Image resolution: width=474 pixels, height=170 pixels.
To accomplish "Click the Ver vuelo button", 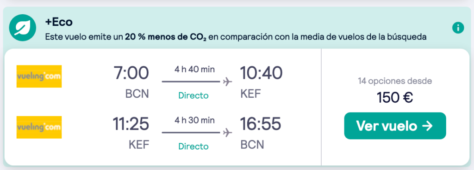I will (x=395, y=126).
